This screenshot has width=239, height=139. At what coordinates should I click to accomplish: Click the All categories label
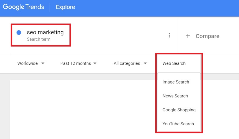coord(127,63)
